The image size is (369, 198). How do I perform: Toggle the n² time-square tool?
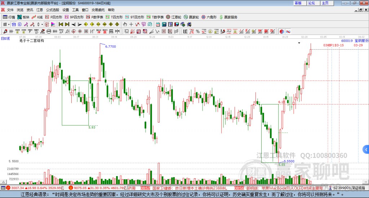click(61, 31)
